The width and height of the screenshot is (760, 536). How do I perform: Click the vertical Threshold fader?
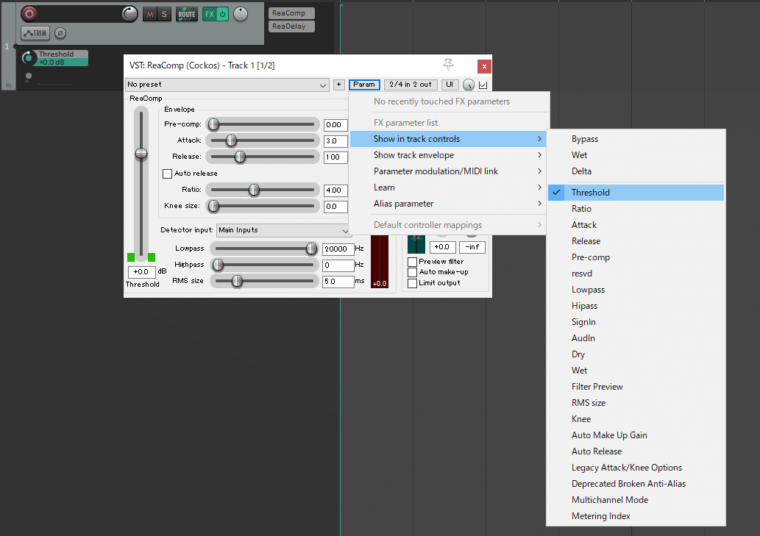(x=141, y=184)
